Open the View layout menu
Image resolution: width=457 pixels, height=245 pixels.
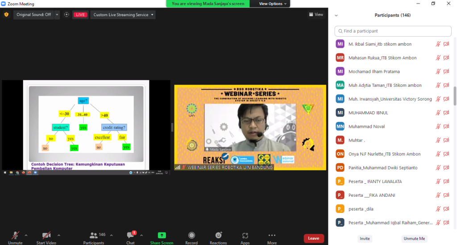coord(316,14)
